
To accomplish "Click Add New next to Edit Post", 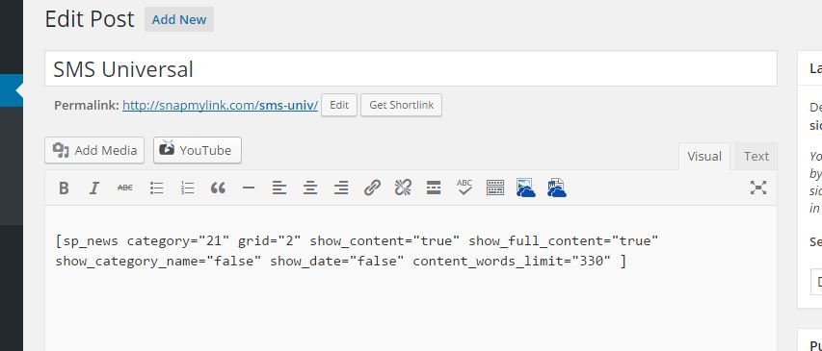I will pos(179,19).
